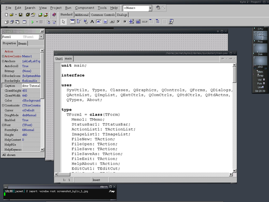Viewport: 269px width, 202px height.
Task: Select the arrow pointer palette tool
Action: coord(63,22)
